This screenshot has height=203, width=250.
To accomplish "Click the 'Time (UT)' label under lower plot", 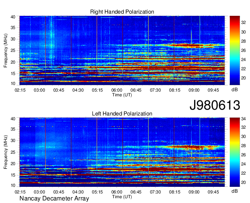I will click(122, 197).
